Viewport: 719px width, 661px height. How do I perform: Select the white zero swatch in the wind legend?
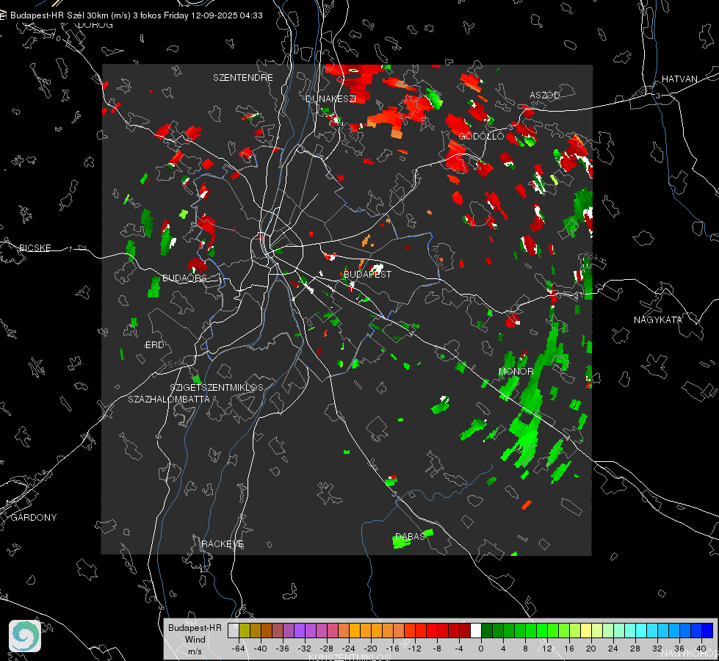(x=476, y=631)
